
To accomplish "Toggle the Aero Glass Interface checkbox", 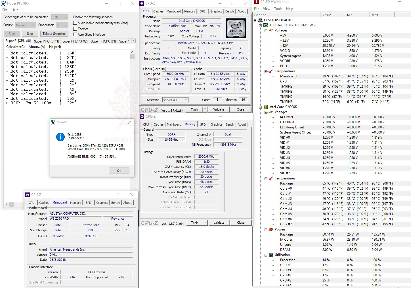I will coord(75,34).
